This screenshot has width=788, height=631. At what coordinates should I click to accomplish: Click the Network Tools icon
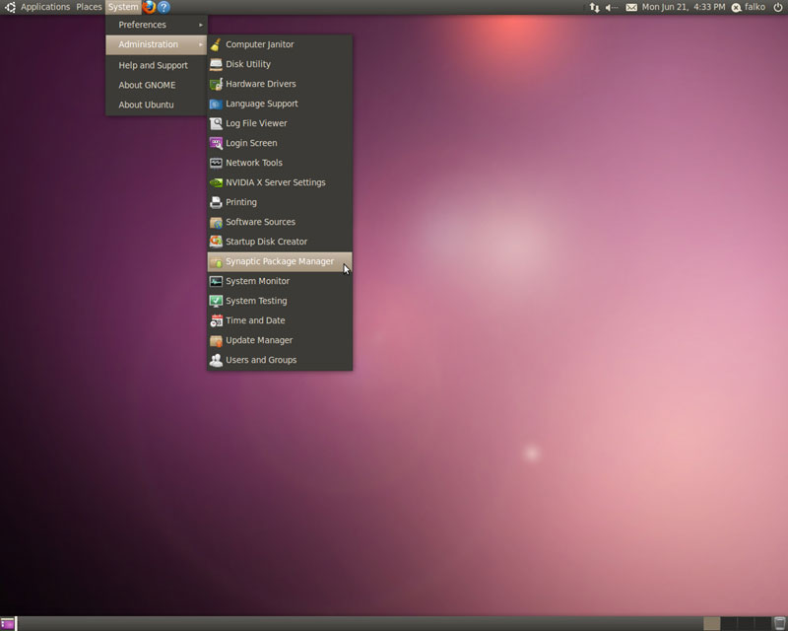coord(216,163)
